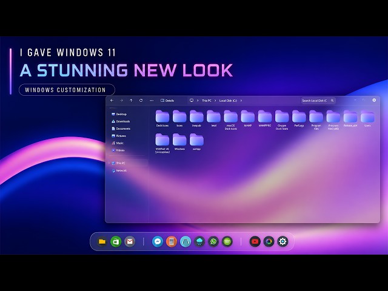The width and height of the screenshot is (388, 291).
Task: Open Documents in the sidebar
Action: pyautogui.click(x=121, y=129)
